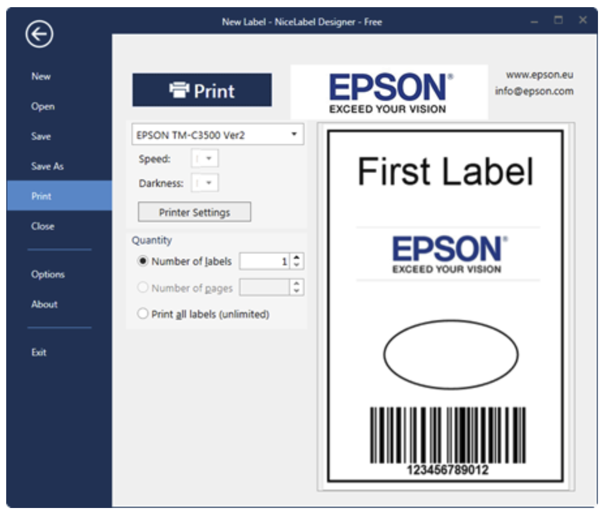Select Number of labels radio button
The image size is (608, 519).
(142, 261)
